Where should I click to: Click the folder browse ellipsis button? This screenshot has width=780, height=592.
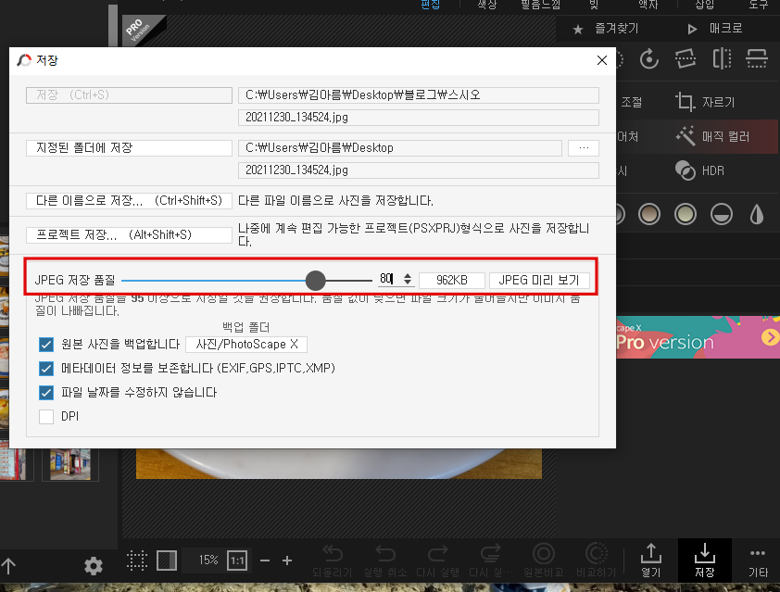(x=582, y=146)
